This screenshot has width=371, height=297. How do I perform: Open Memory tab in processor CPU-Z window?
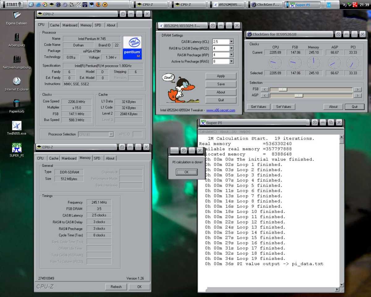click(86, 25)
